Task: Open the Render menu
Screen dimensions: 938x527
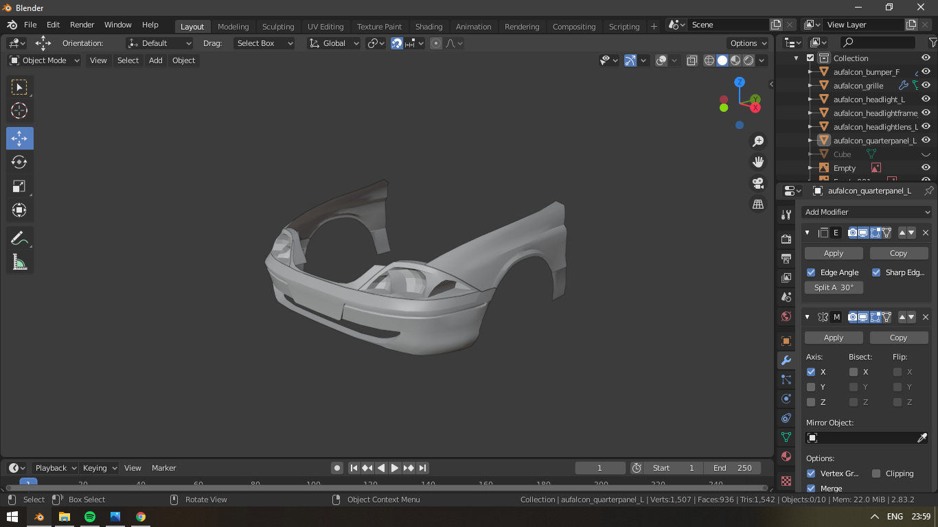Action: pos(82,25)
